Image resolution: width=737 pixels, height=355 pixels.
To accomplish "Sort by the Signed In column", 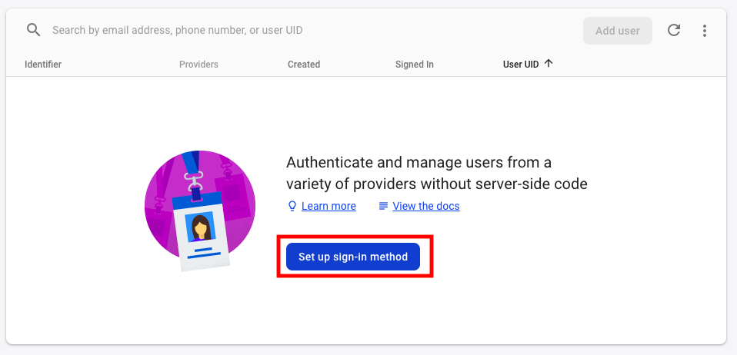I will (x=415, y=65).
